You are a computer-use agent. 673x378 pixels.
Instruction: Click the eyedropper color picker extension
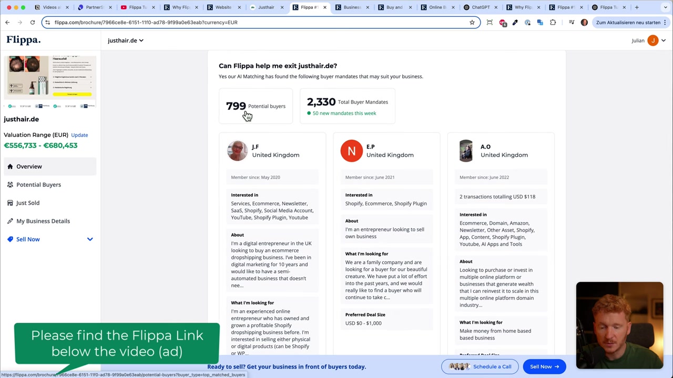[x=515, y=23]
